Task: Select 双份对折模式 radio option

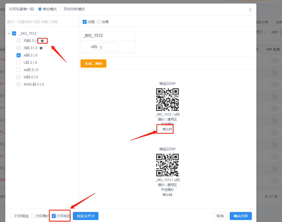Action: pyautogui.click(x=61, y=9)
